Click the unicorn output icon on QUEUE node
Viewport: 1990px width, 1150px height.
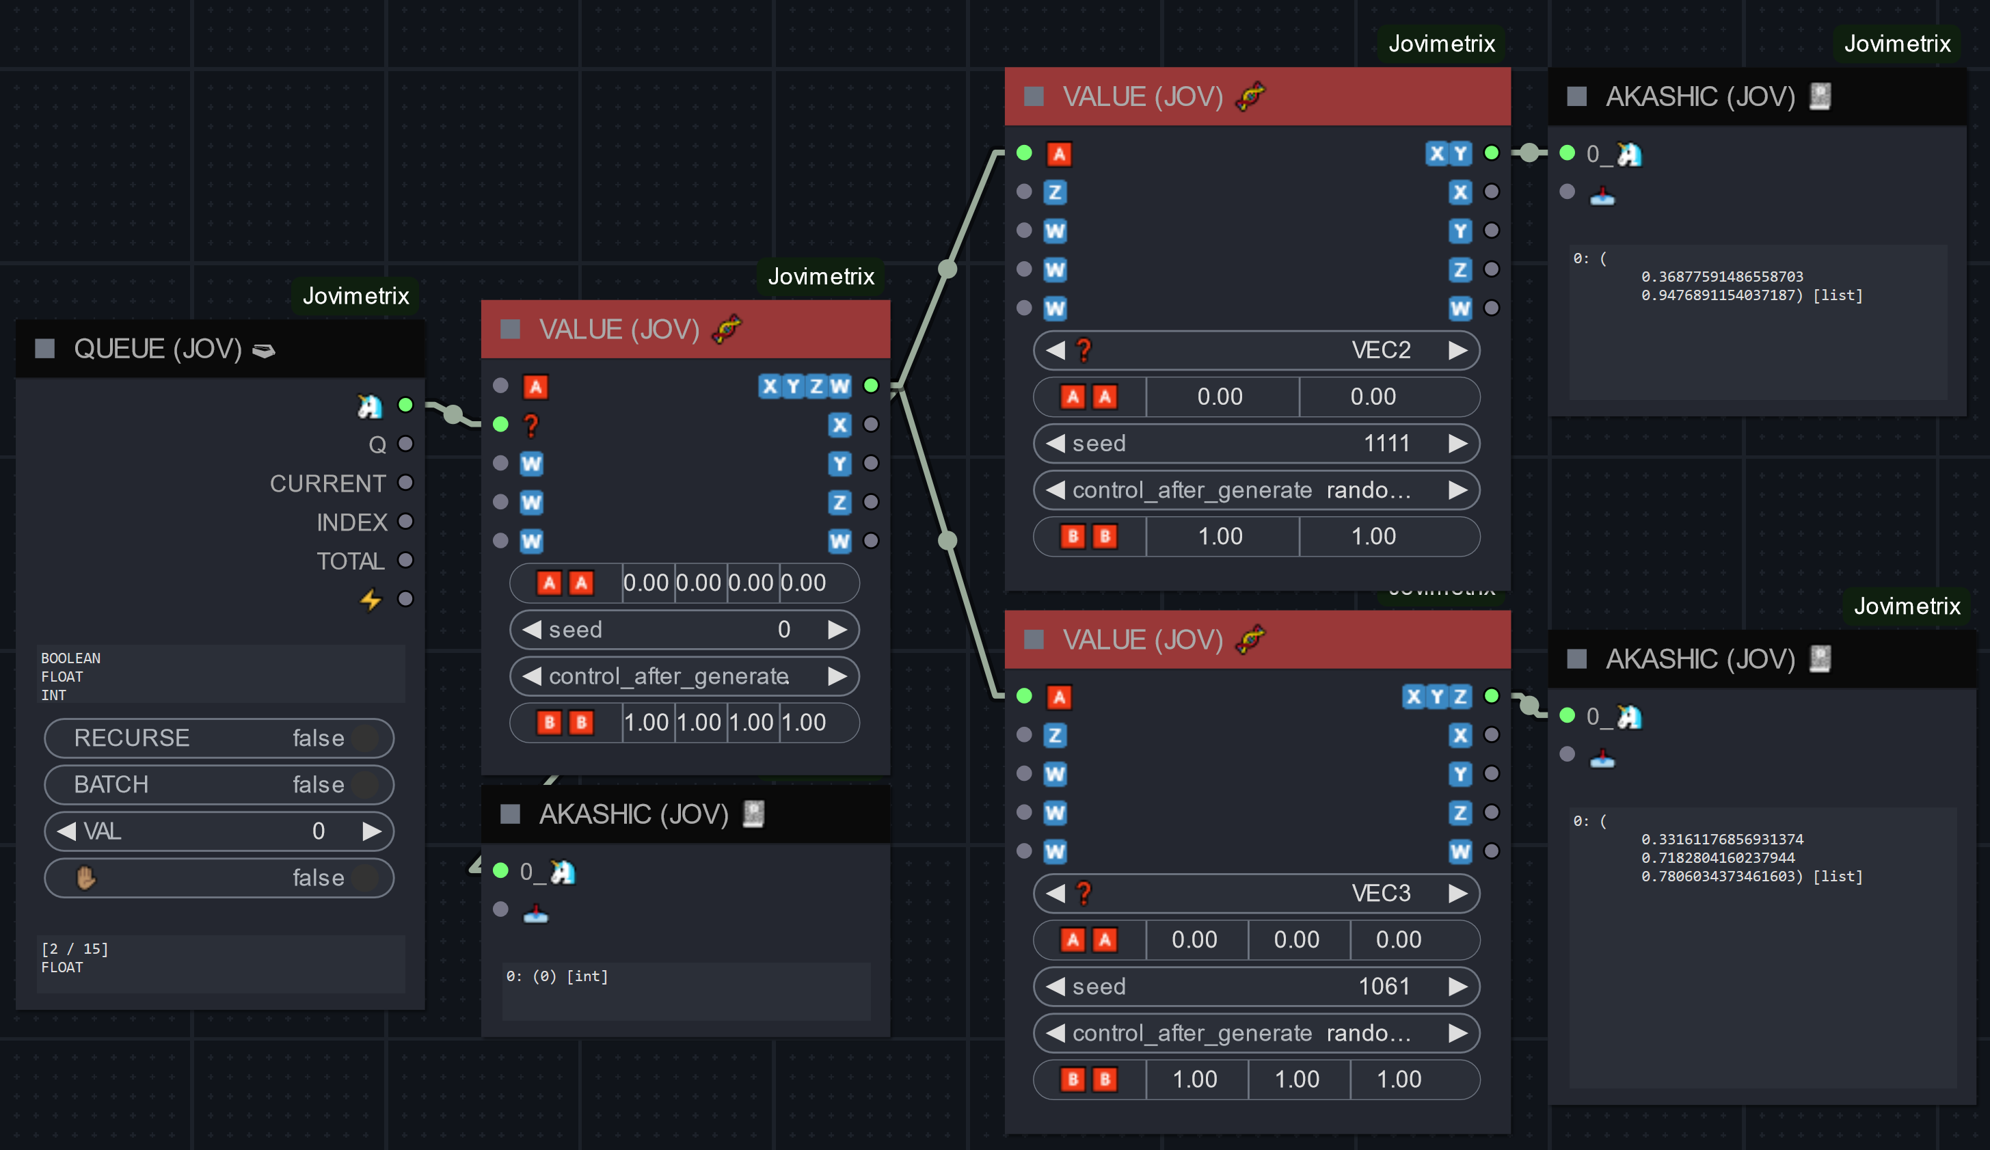click(370, 406)
